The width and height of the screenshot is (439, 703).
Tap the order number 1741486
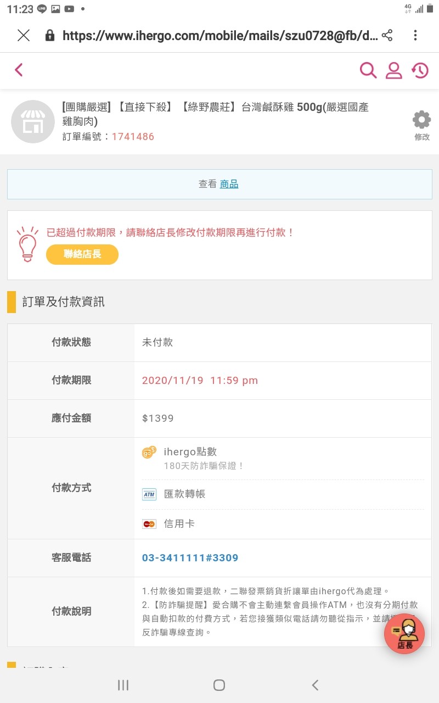[x=133, y=137]
